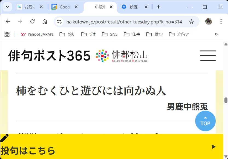Click the 俳句ポスト365 site logo
Screen dimensions: 228x159
(49, 56)
